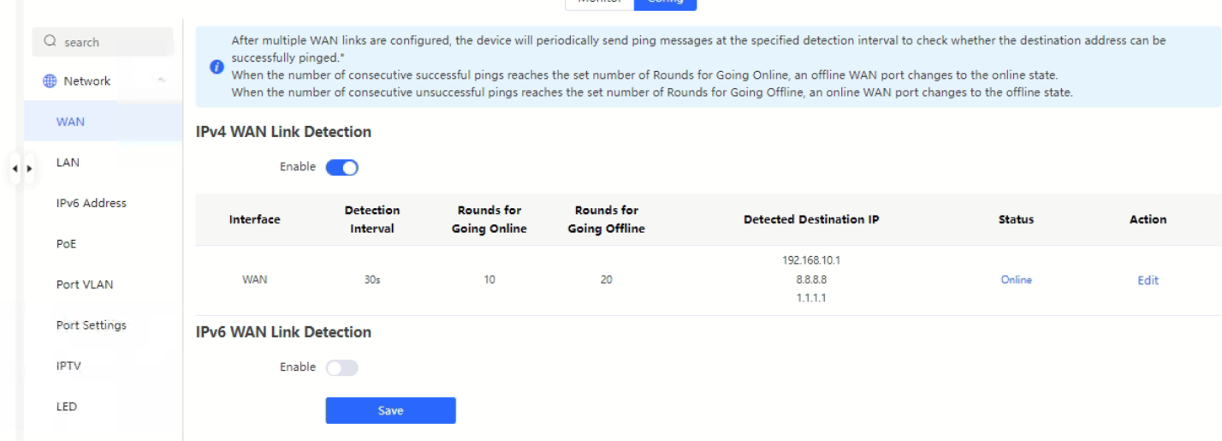The image size is (1222, 441).
Task: Click the search magnifier icon
Action: pos(50,42)
